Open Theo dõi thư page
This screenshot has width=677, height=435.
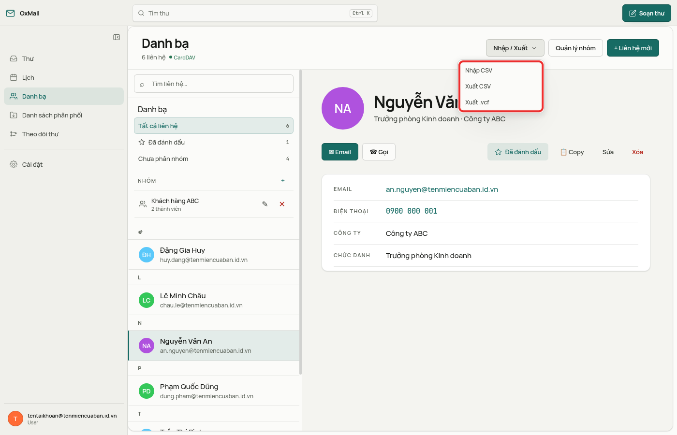point(64,134)
